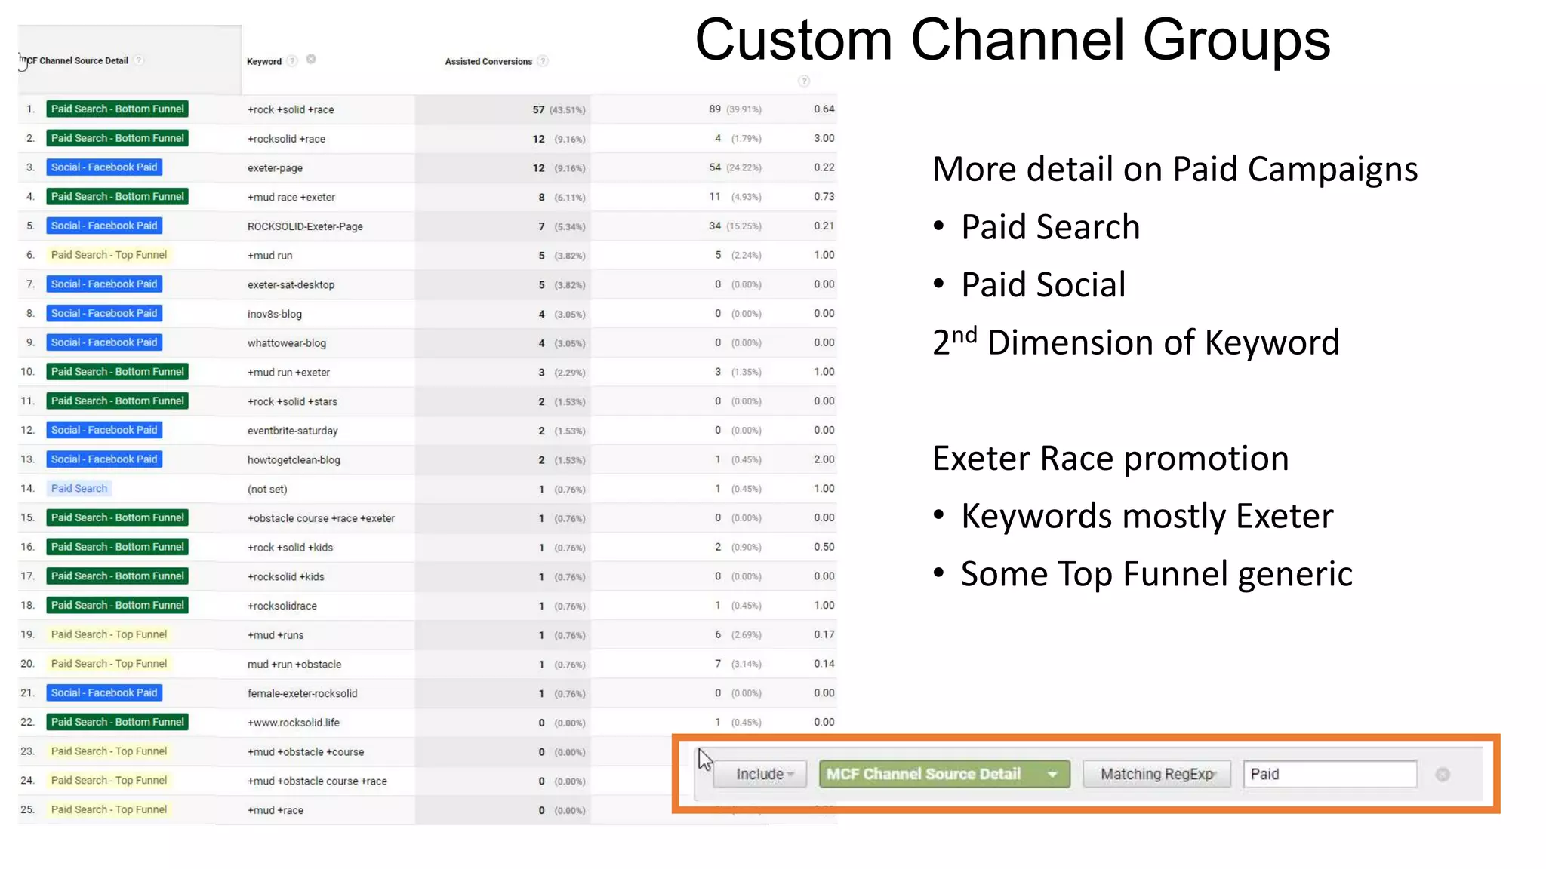Sort by Assisted Conversions column header
The height and width of the screenshot is (869, 1546).
488,61
